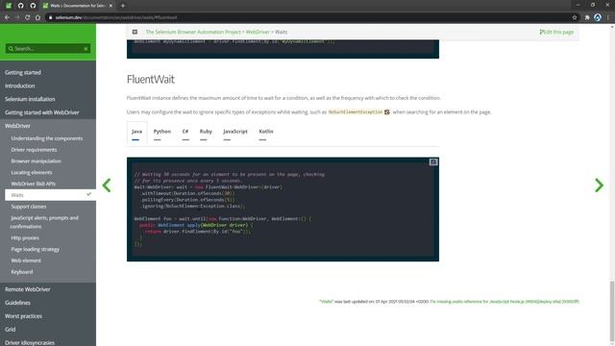
Task: Select the C# code tab
Action: [185, 132]
